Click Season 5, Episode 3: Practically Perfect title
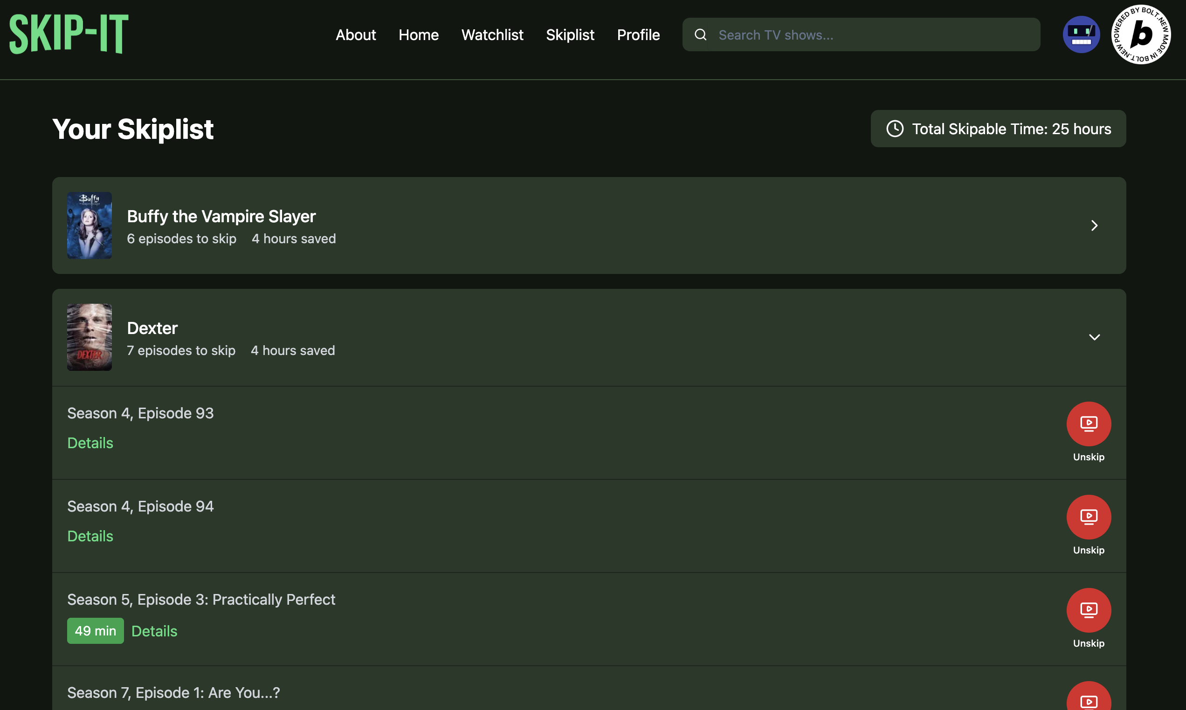This screenshot has width=1186, height=710. 201,600
